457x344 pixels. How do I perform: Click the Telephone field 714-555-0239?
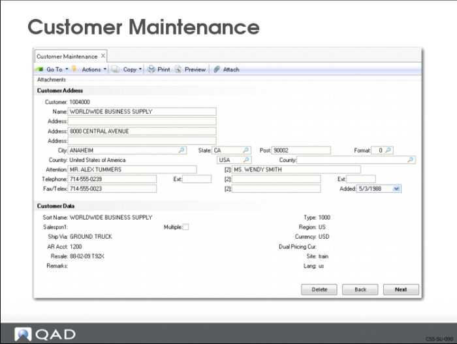pyautogui.click(x=112, y=179)
